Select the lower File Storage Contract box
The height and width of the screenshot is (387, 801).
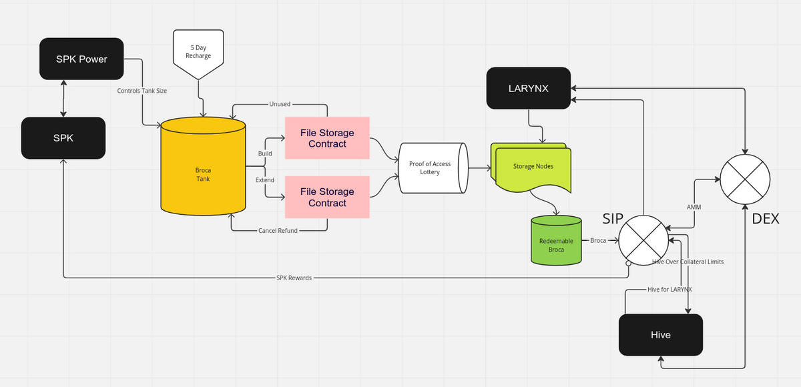[x=326, y=197]
